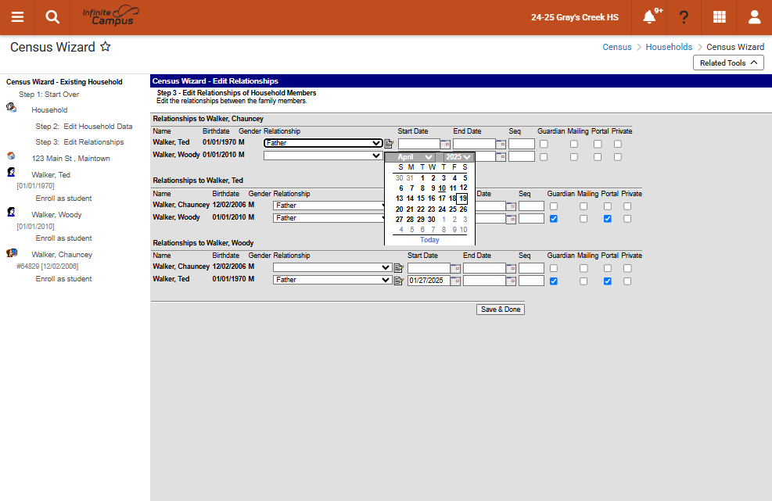The image size is (772, 501).
Task: Open End Date calendar for Woody under Ted
Action: [x=511, y=219]
